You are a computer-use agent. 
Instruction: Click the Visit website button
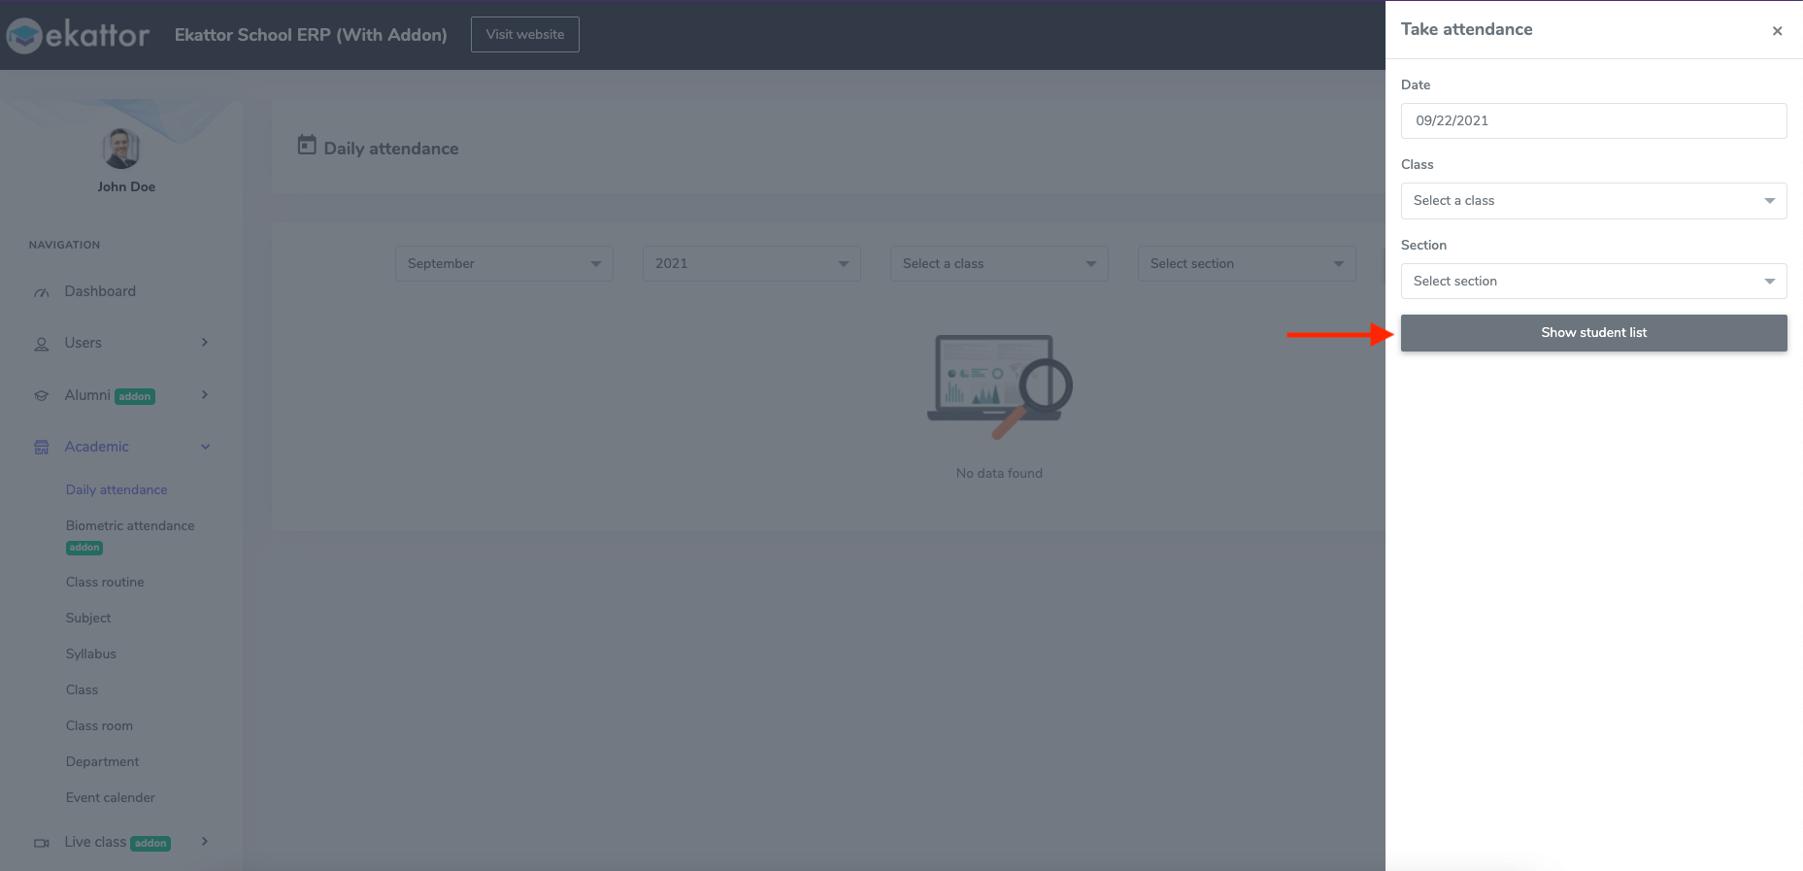pyautogui.click(x=525, y=35)
